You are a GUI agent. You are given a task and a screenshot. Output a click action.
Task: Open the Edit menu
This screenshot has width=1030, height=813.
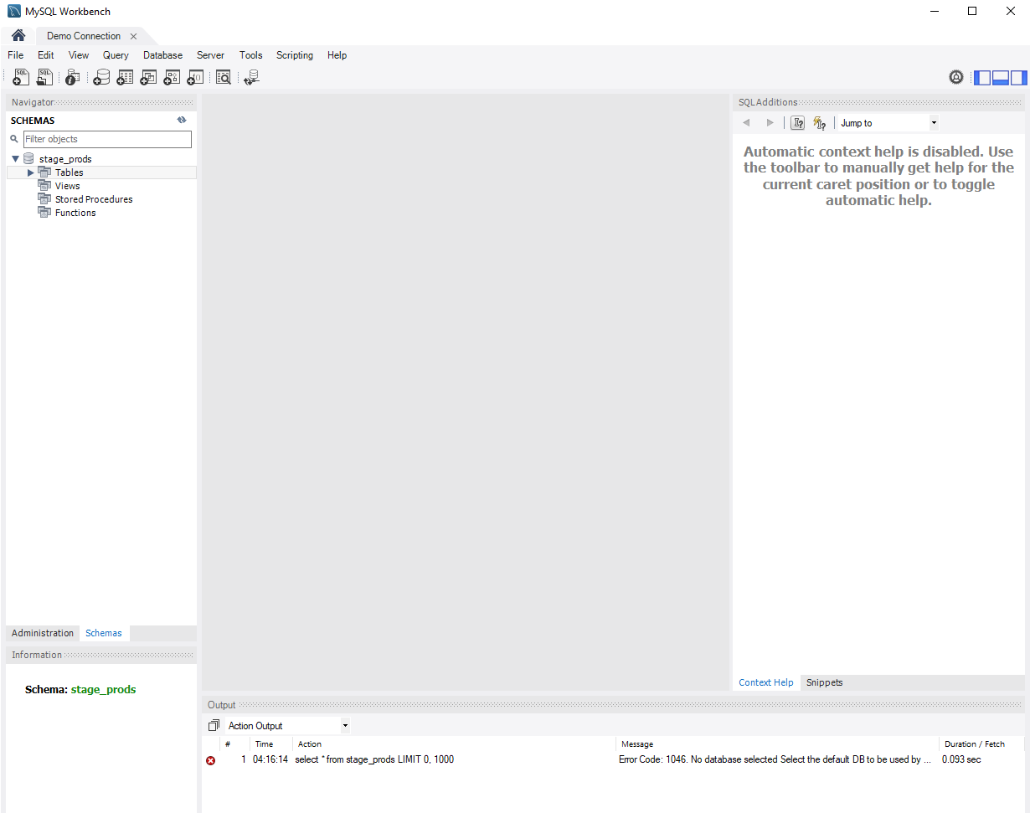click(45, 55)
